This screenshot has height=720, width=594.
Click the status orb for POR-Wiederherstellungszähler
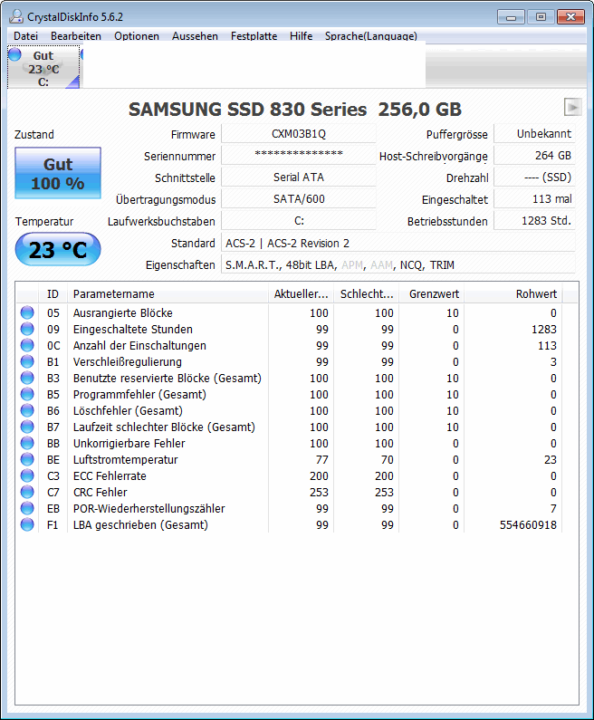[27, 508]
